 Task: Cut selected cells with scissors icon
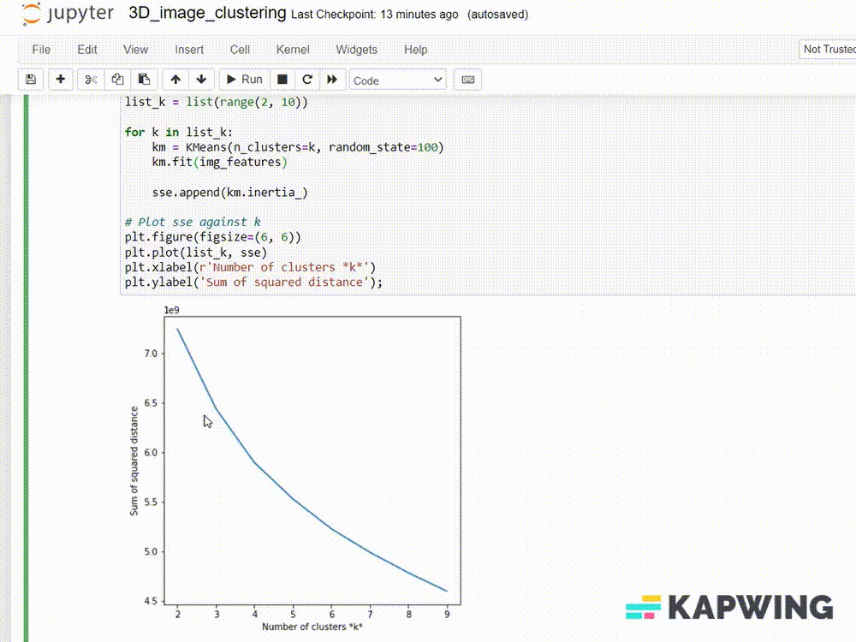tap(92, 80)
